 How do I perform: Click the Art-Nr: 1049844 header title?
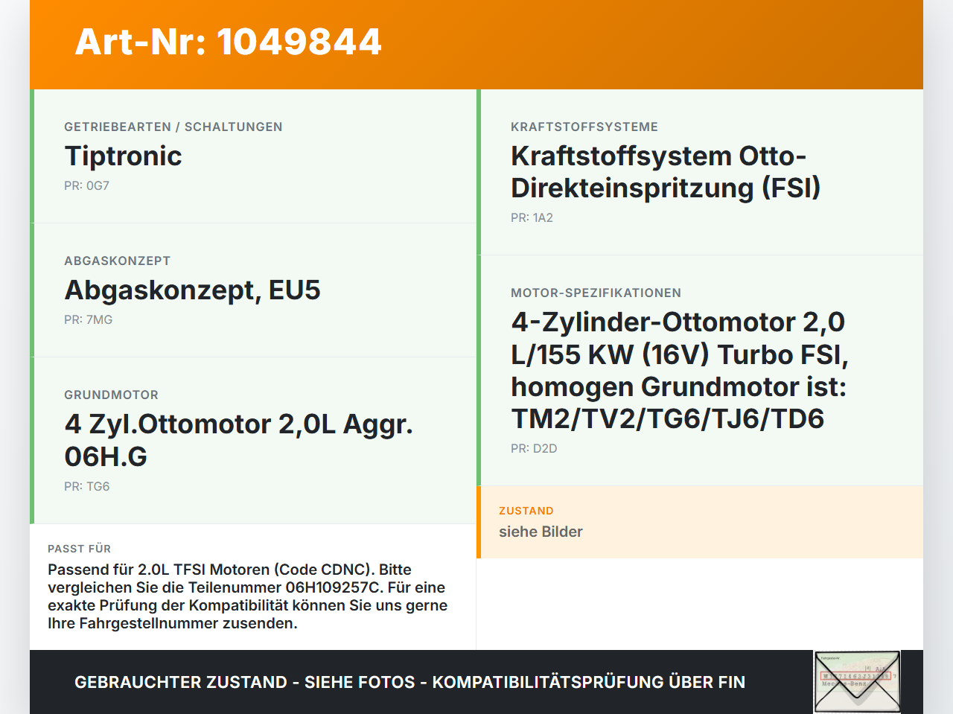[x=229, y=42]
